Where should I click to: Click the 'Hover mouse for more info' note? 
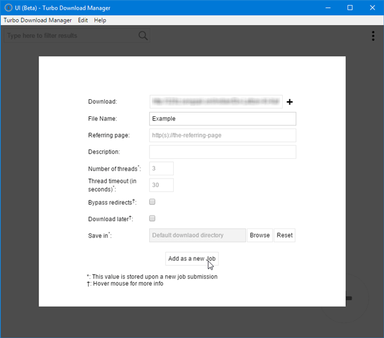tap(125, 284)
